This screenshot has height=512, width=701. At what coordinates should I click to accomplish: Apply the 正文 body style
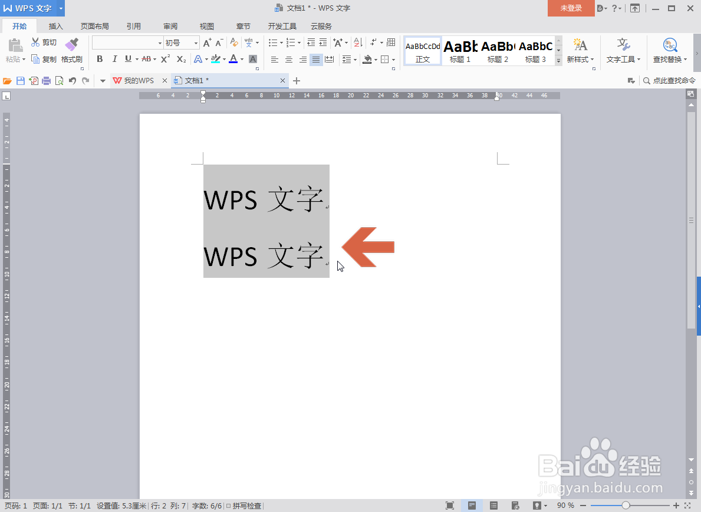coord(423,51)
